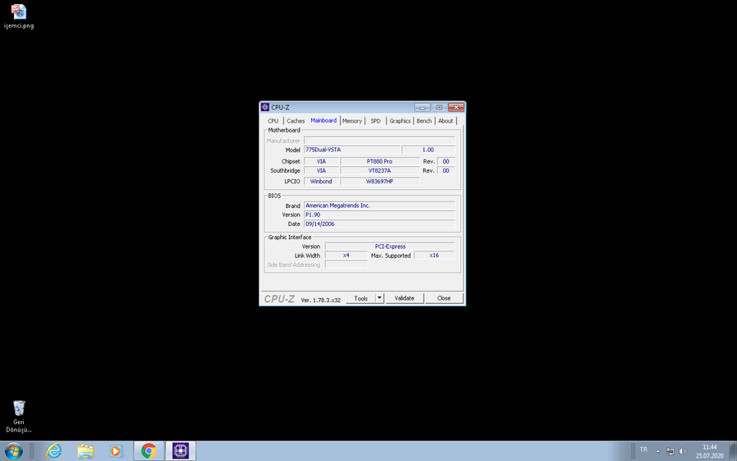Open the About tab
Viewport: 737px width, 461px height.
445,120
